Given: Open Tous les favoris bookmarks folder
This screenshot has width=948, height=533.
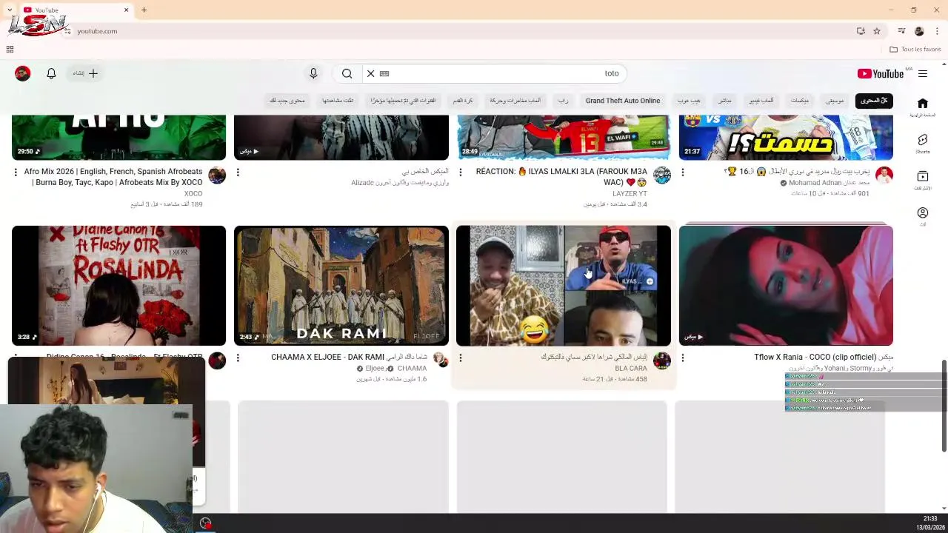Looking at the screenshot, I should point(915,50).
